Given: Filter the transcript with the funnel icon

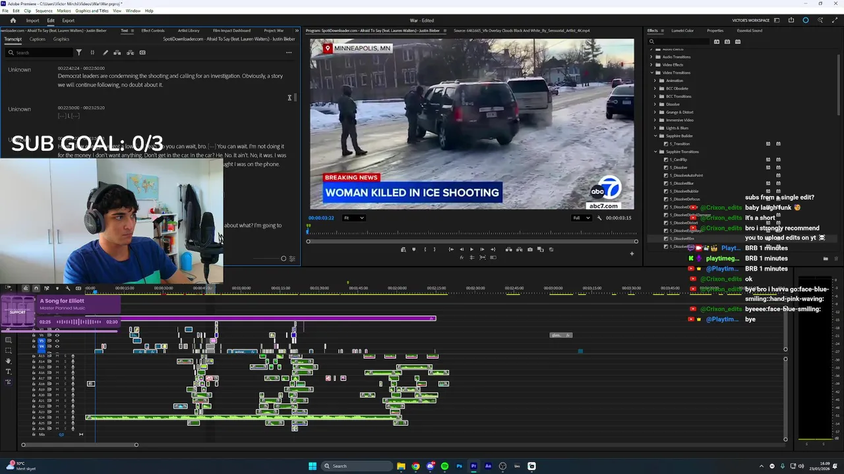Looking at the screenshot, I should pyautogui.click(x=78, y=52).
